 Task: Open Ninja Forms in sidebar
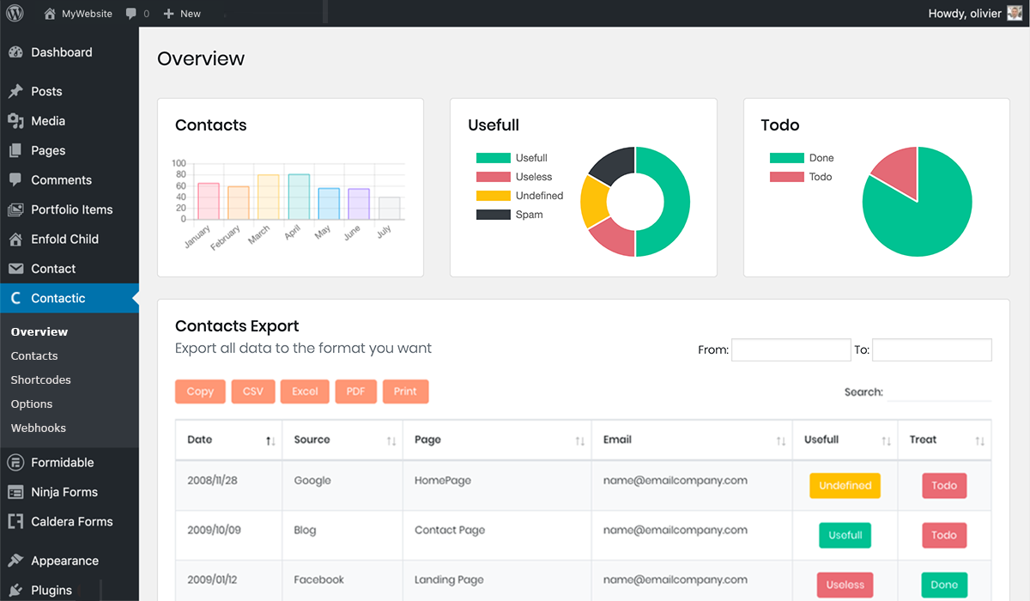[x=64, y=492]
